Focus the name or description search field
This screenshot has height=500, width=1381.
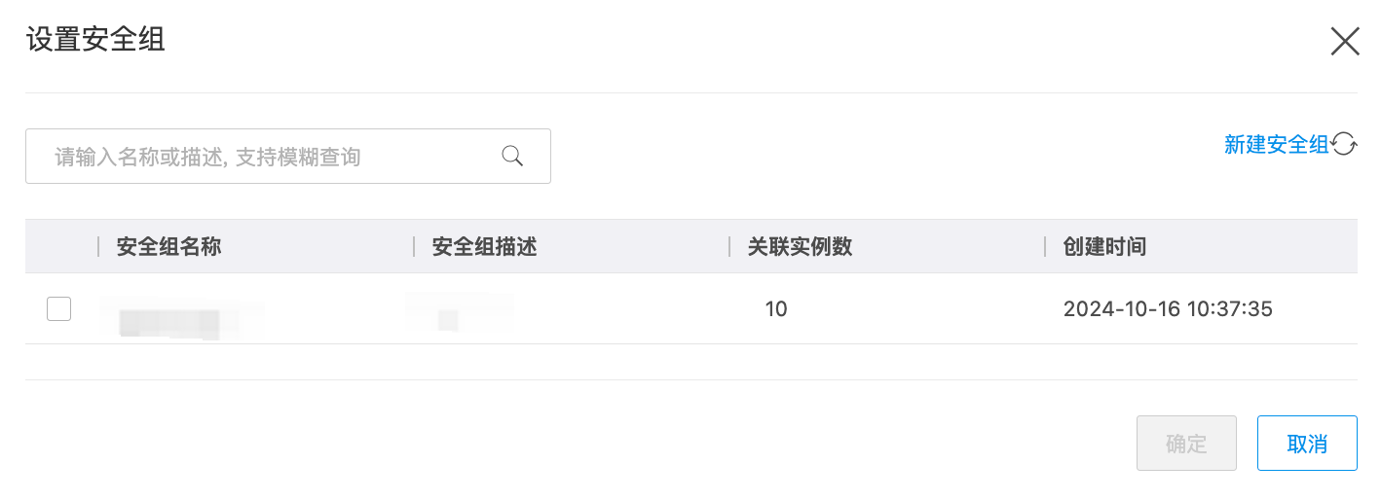click(x=273, y=157)
